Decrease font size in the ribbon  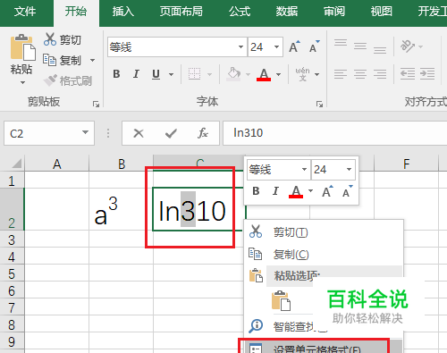pyautogui.click(x=314, y=46)
